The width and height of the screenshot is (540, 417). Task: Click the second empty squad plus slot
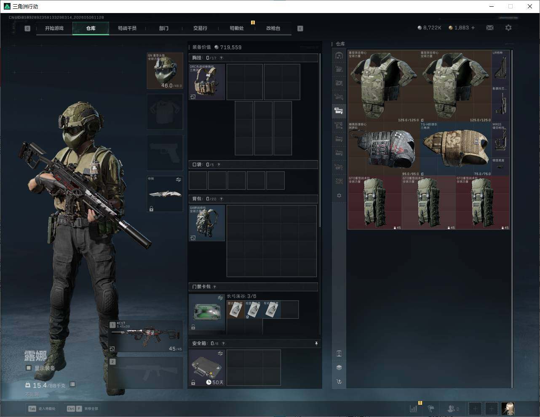492,409
